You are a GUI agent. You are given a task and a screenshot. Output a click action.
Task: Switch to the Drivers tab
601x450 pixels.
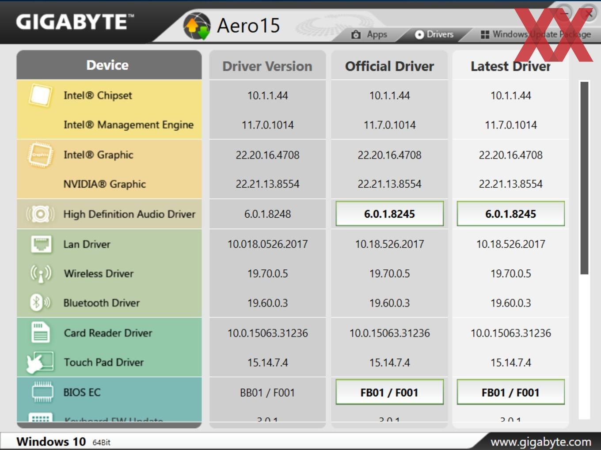tap(434, 34)
